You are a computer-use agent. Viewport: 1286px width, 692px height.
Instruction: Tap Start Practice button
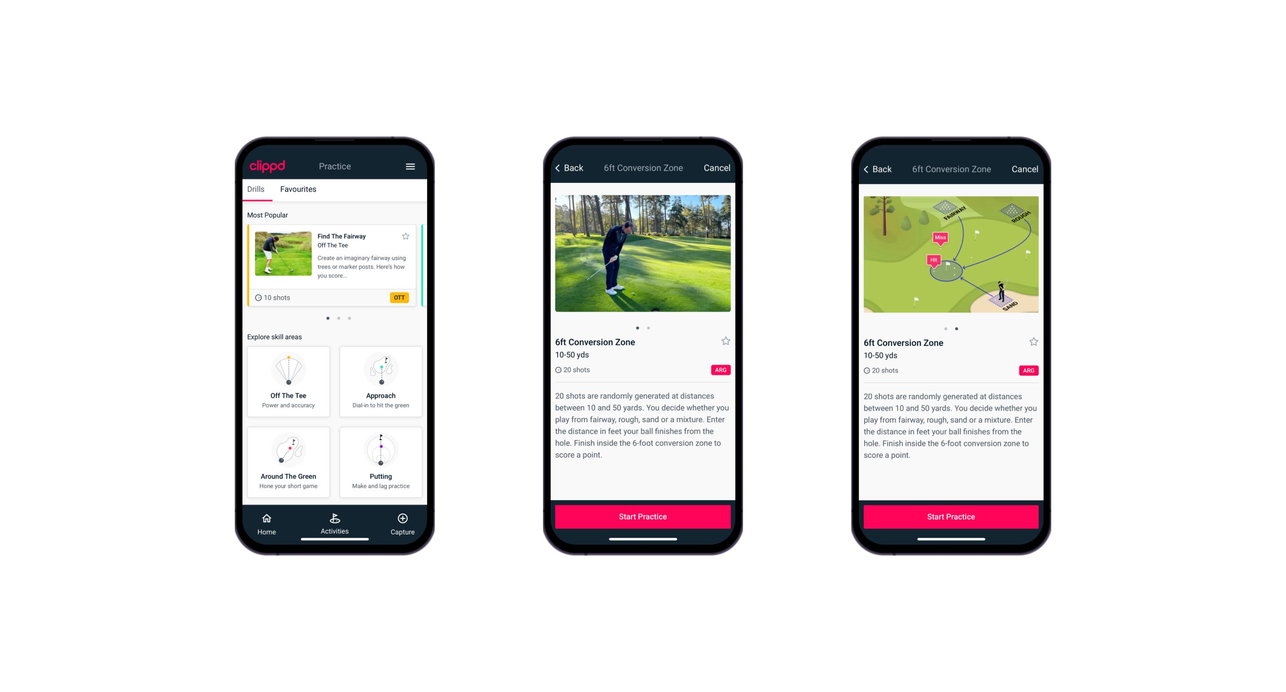coord(643,516)
